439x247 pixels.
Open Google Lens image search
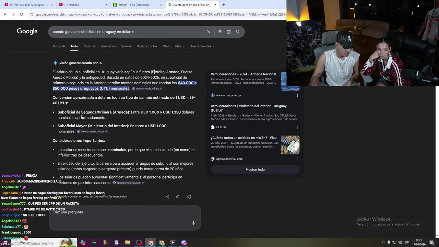point(229,32)
